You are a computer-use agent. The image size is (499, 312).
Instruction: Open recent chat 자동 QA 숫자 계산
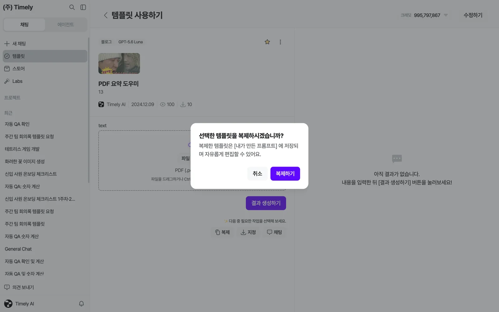[45, 236]
